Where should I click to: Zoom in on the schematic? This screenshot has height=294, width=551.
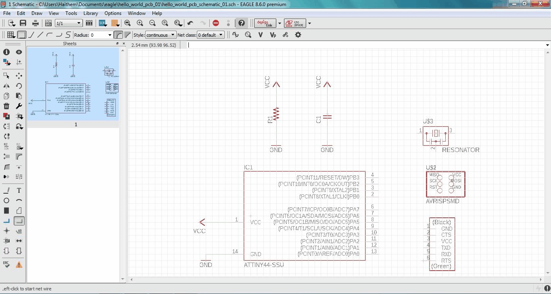[140, 23]
